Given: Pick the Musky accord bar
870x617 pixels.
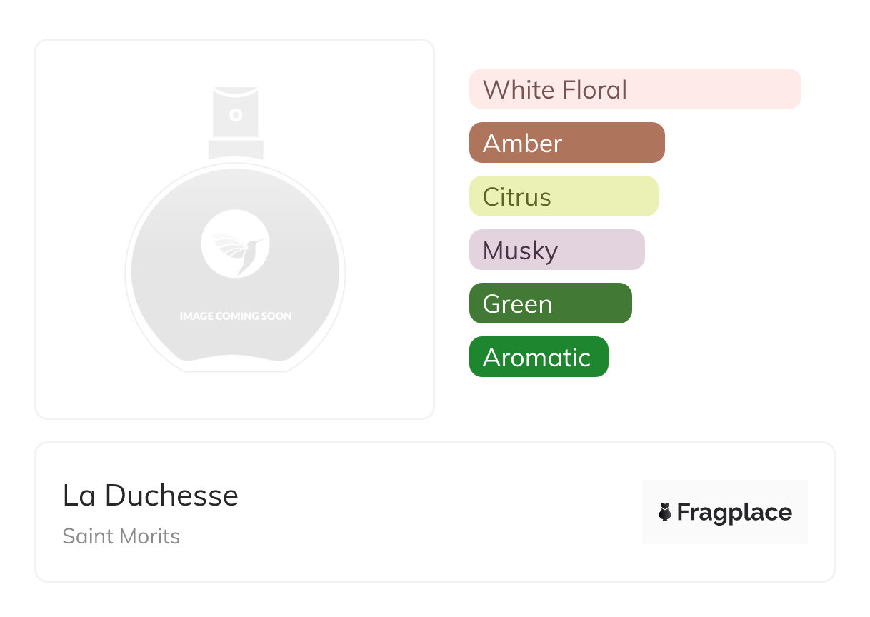Looking at the screenshot, I should (557, 250).
